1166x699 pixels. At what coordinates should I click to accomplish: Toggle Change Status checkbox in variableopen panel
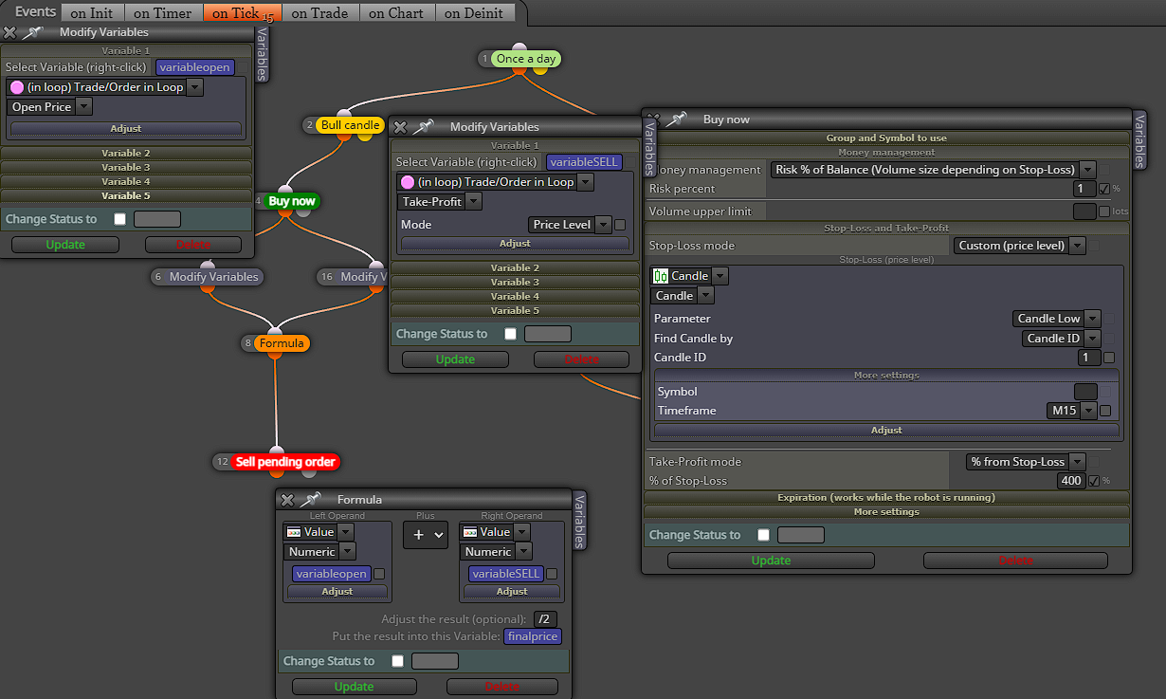click(119, 219)
